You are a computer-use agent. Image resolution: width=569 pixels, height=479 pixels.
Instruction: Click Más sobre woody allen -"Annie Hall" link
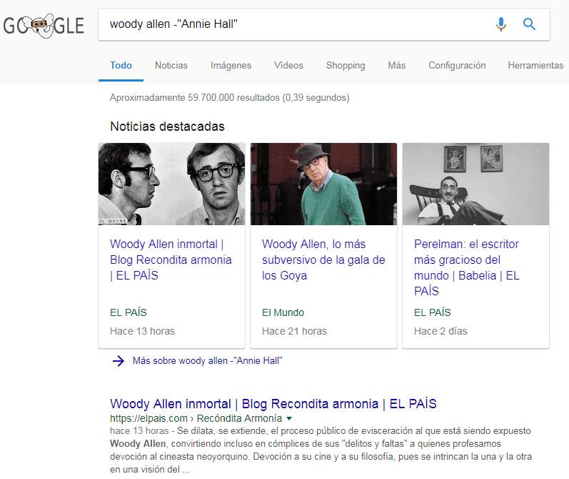click(207, 361)
